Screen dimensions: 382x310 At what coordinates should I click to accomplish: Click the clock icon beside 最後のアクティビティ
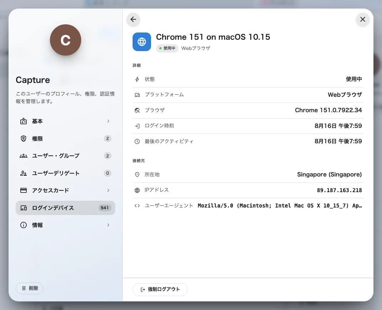pos(137,141)
